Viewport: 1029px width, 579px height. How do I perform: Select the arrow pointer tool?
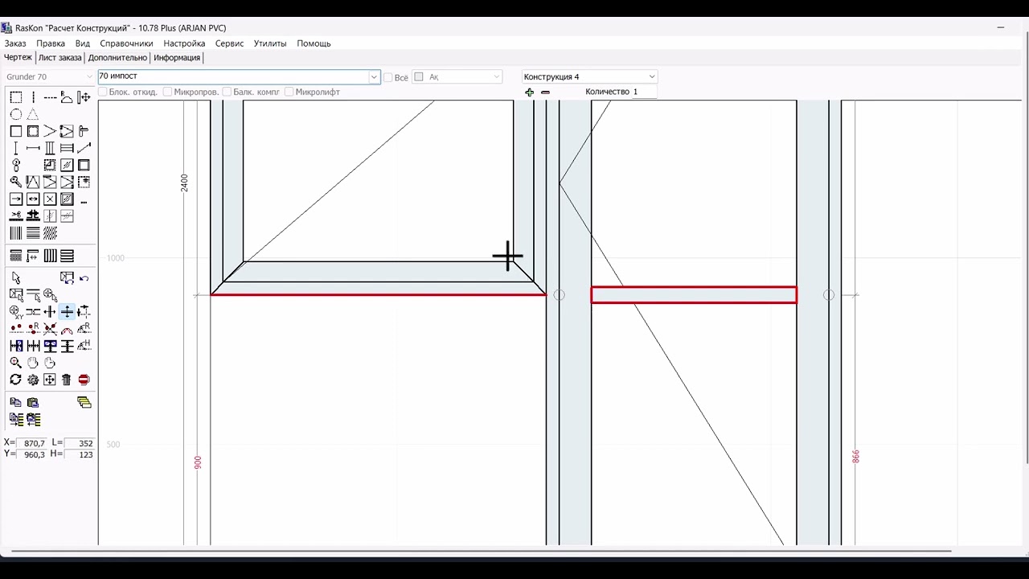pos(16,278)
